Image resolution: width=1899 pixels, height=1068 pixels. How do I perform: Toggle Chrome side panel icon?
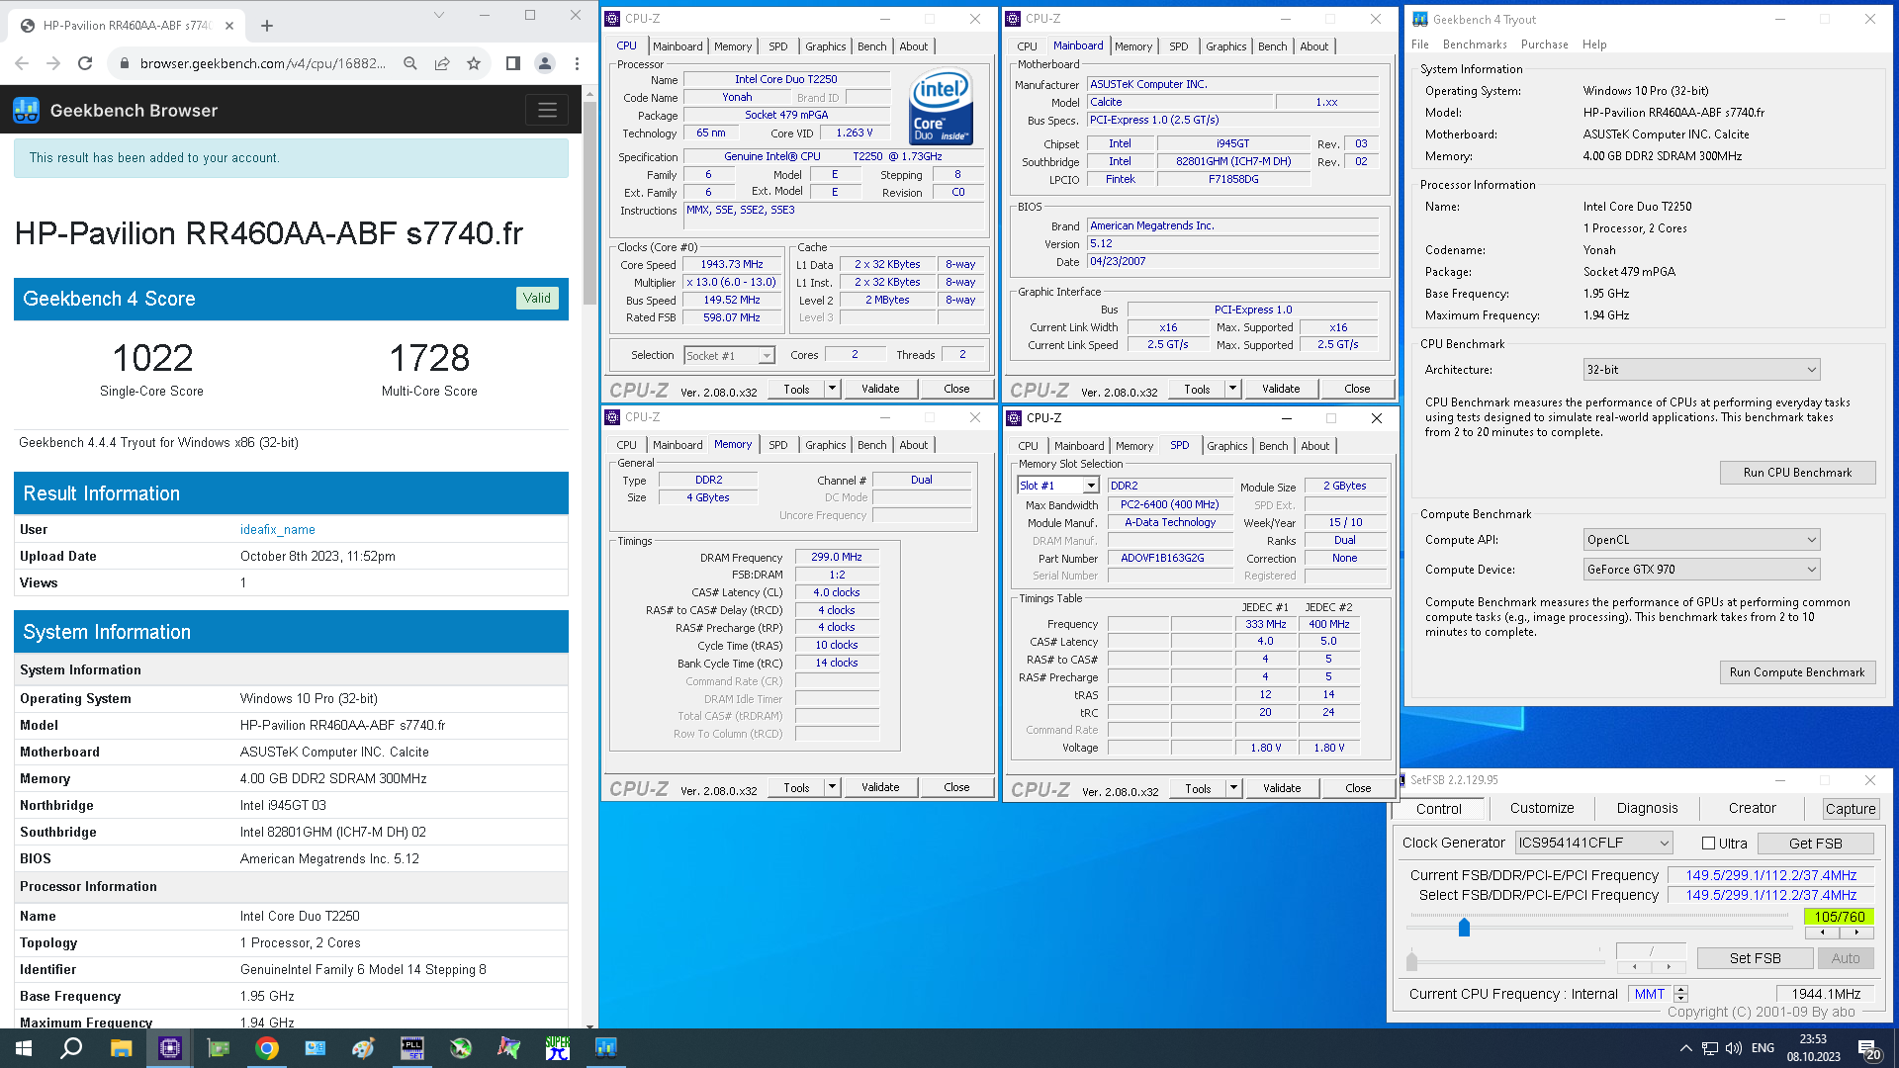512,63
